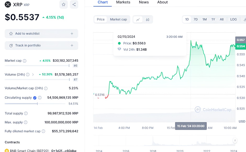Click the circulating supply progress bar
Image resolution: width=246 pixels, height=152 pixels.
pos(35,104)
